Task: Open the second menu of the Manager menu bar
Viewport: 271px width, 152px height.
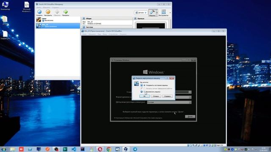Action: click(46, 8)
